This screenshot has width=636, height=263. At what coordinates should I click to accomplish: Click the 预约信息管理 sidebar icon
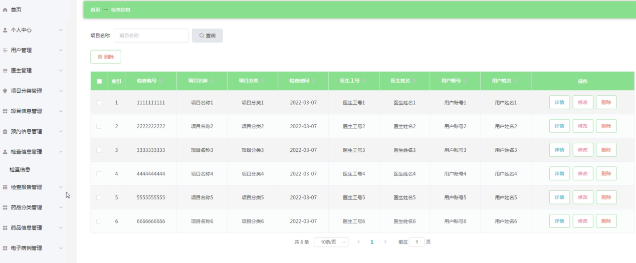(x=5, y=132)
